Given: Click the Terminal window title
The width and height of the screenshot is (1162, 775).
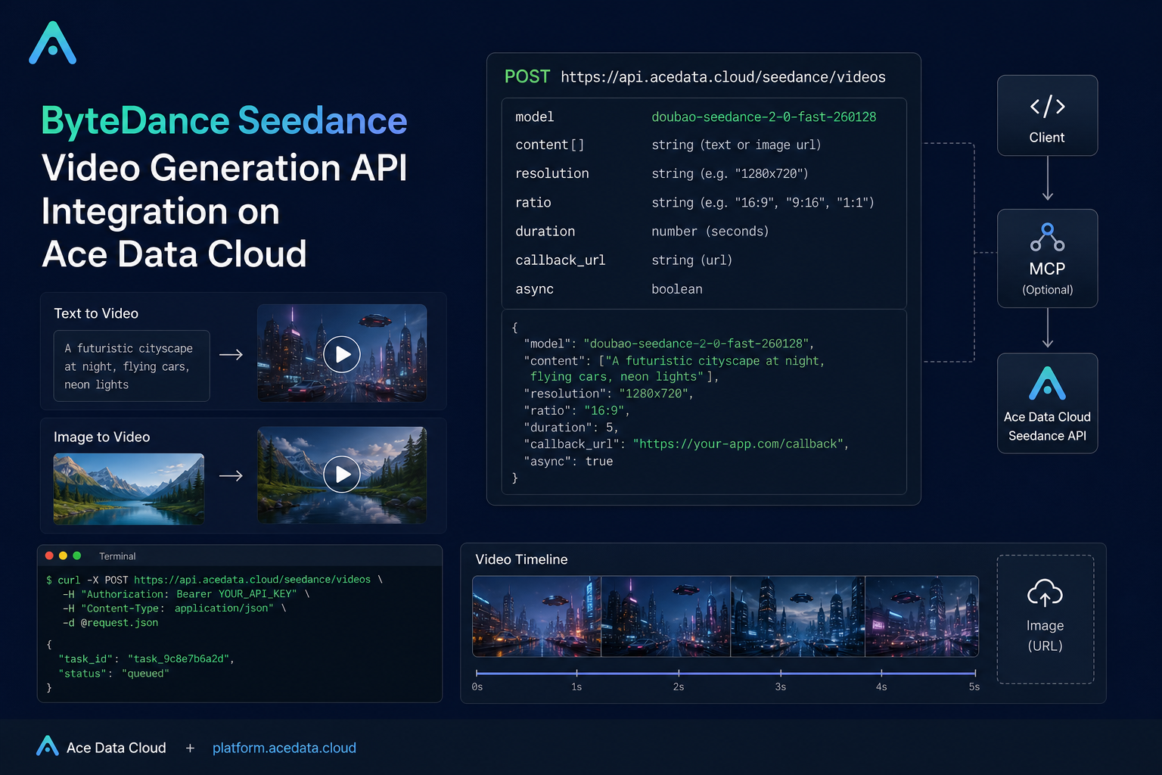Looking at the screenshot, I should click(x=117, y=556).
